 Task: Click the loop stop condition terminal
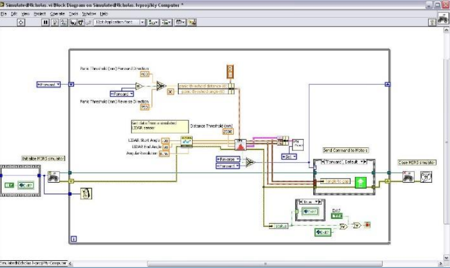click(367, 225)
